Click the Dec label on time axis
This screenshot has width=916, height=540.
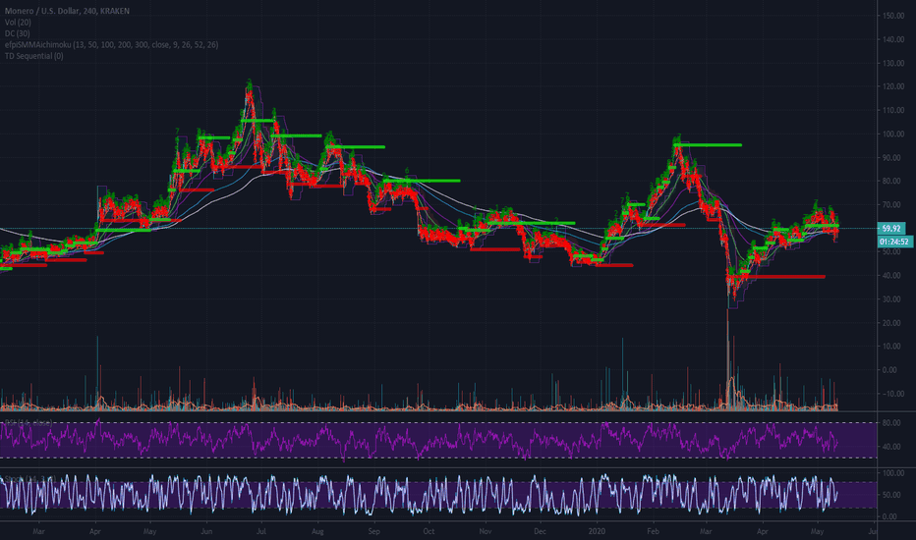(x=541, y=531)
